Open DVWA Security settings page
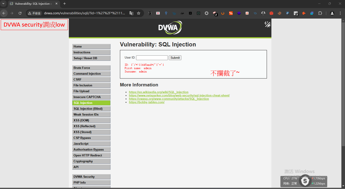Image resolution: width=345 pixels, height=189 pixels. 91,177
